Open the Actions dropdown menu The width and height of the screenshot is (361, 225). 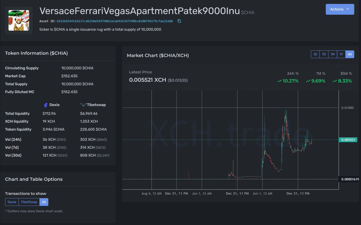(x=340, y=9)
